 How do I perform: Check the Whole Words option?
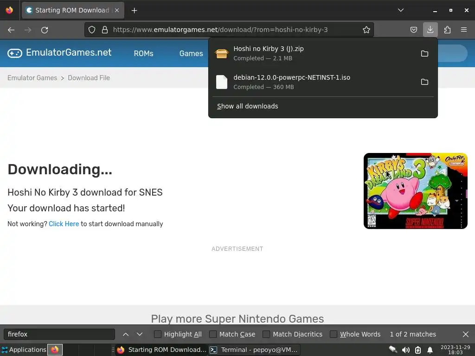tap(334, 334)
